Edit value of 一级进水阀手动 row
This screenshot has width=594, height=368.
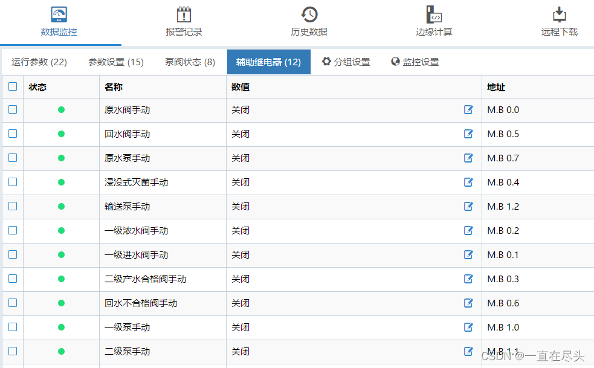468,254
